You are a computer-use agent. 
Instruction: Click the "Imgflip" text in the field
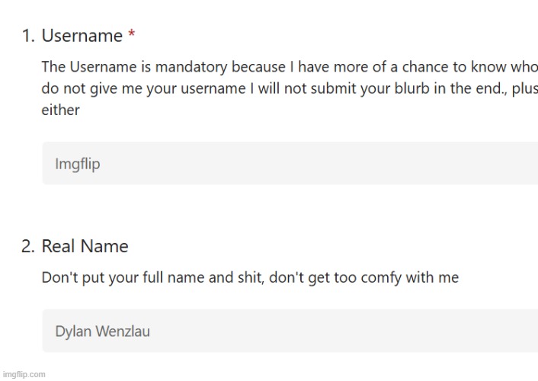click(x=77, y=164)
